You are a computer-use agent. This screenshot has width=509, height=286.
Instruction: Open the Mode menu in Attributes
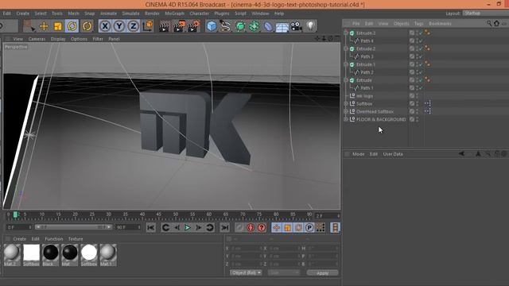pos(359,154)
